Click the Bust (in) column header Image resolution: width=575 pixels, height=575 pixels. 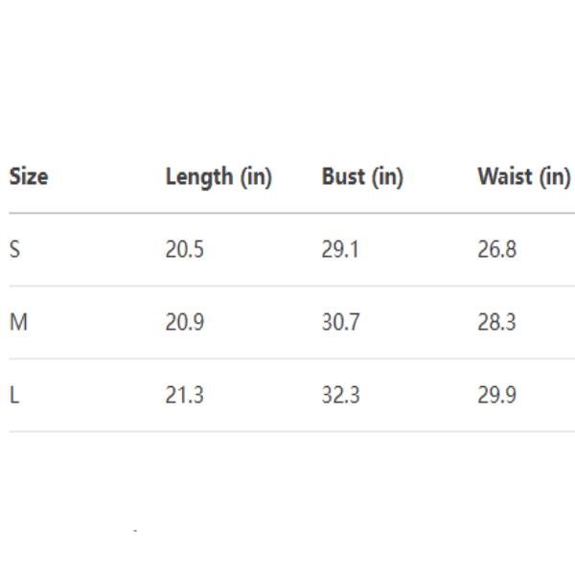point(362,177)
